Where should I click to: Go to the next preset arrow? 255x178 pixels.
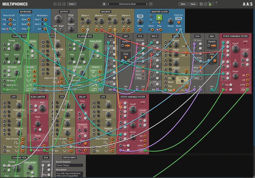[146, 4]
